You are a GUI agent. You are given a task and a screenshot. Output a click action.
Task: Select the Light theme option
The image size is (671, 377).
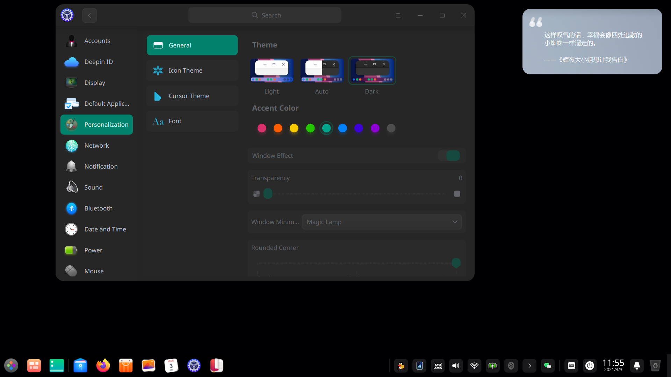pos(272,71)
